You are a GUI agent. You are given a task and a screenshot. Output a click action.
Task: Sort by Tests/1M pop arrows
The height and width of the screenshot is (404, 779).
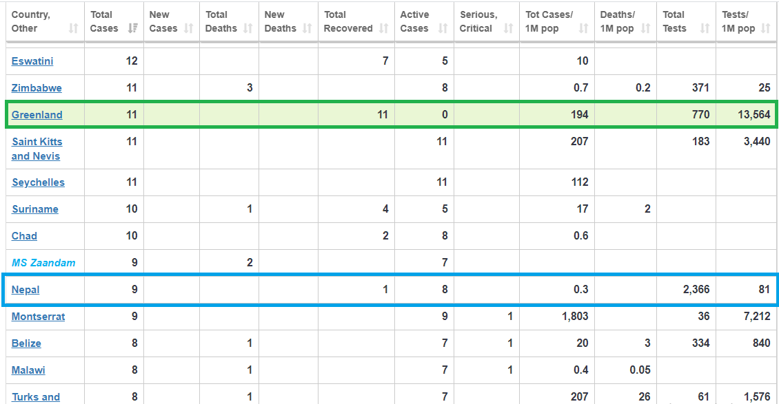click(x=766, y=28)
